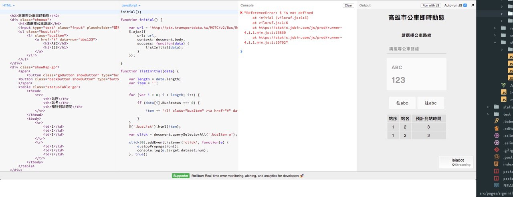Viewport: 513px width, 197px height.
Task: Open the HTML panel dropdown
Action: coord(9,5)
